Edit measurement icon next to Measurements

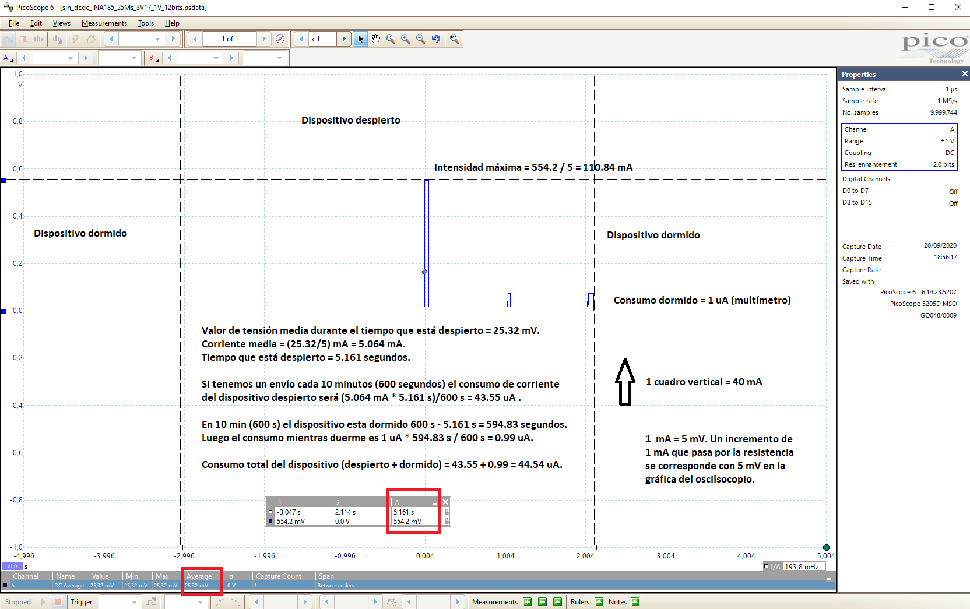[558, 602]
